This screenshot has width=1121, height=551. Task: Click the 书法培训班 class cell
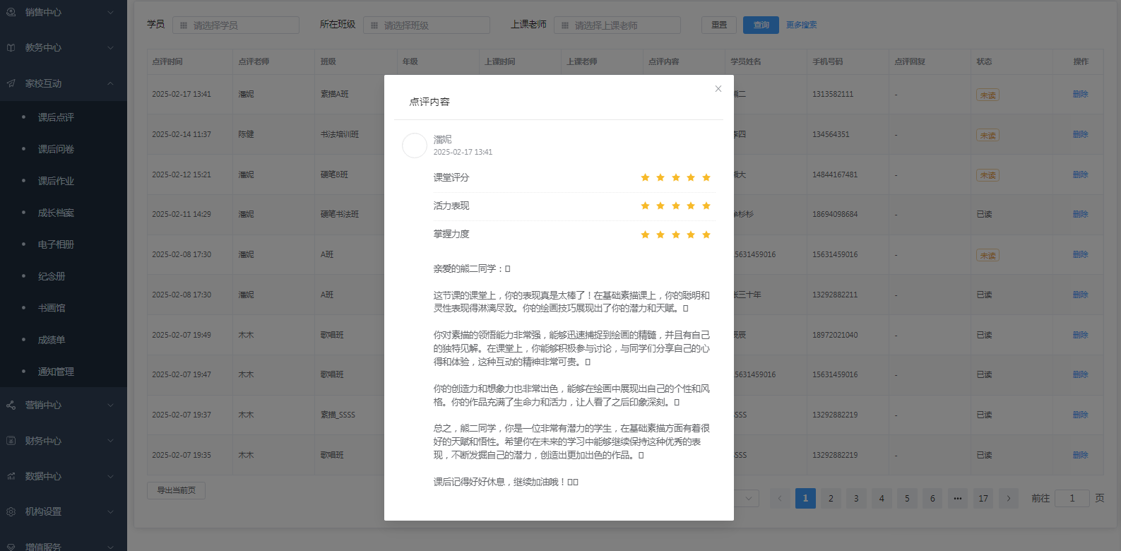point(340,134)
